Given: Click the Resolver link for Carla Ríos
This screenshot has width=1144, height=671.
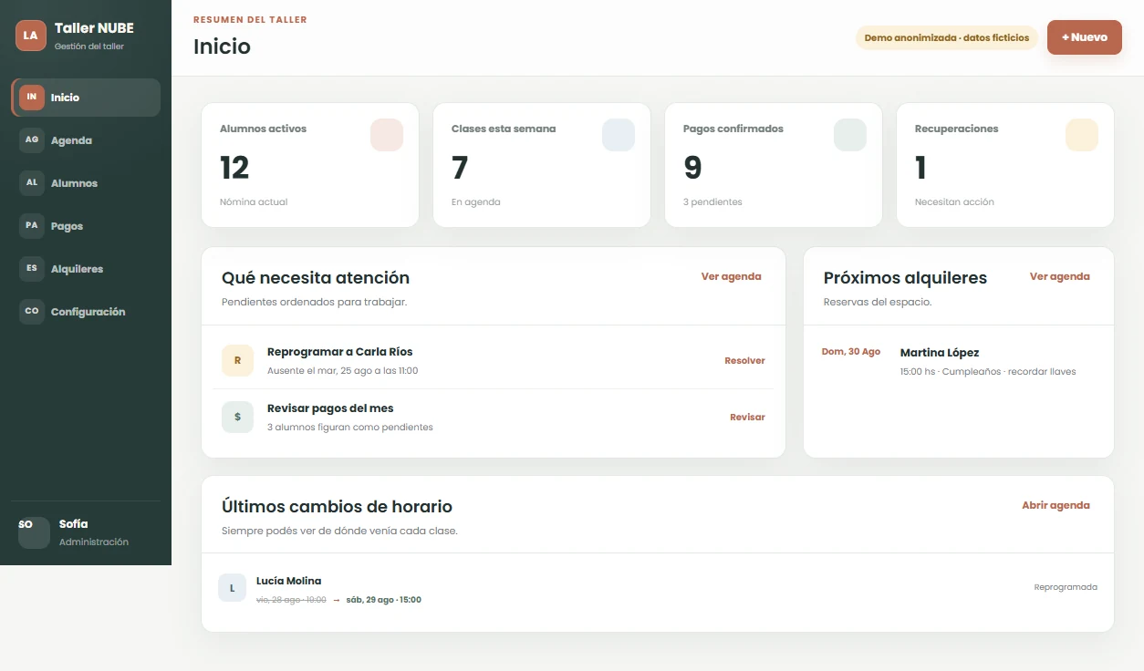Looking at the screenshot, I should tap(744, 361).
